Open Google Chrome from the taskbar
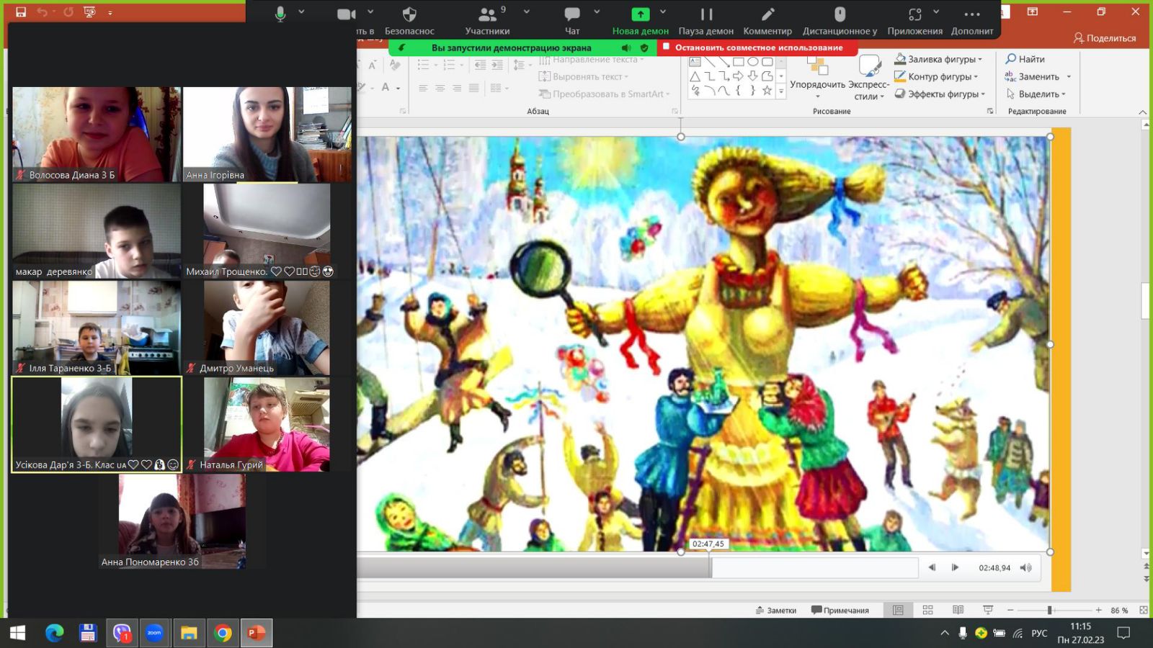Screen dimensions: 1153x648 click(x=223, y=633)
